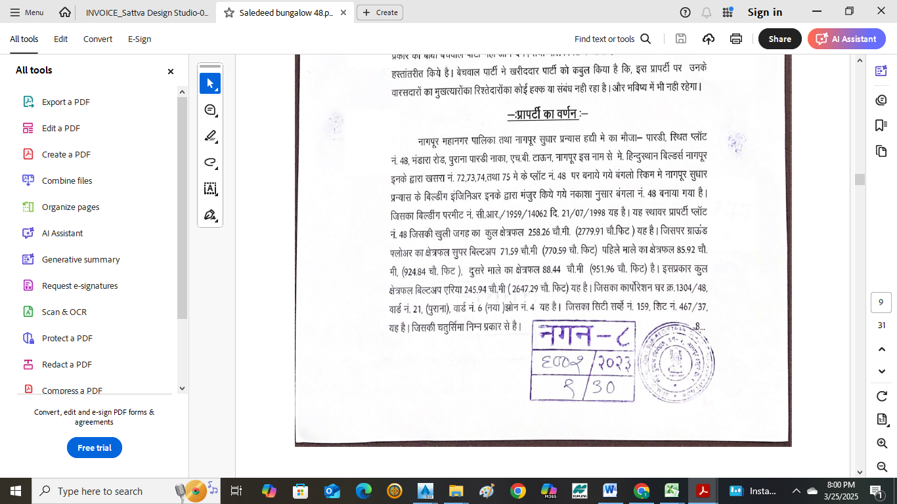
Task: Open the Edit menu
Action: click(x=61, y=39)
